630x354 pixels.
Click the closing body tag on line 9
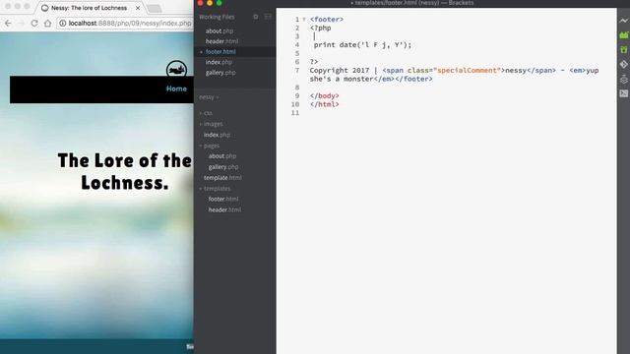[x=324, y=96]
